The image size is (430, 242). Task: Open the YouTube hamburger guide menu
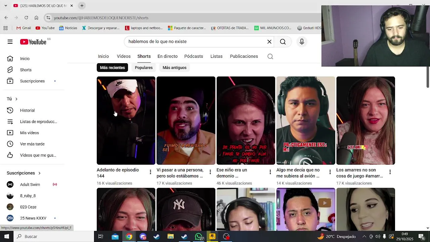click(x=10, y=42)
